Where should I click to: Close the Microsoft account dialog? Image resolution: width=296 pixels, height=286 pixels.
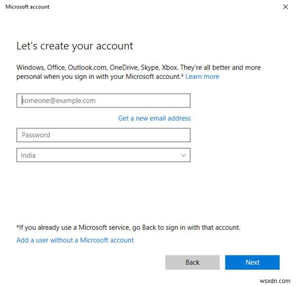click(285, 7)
